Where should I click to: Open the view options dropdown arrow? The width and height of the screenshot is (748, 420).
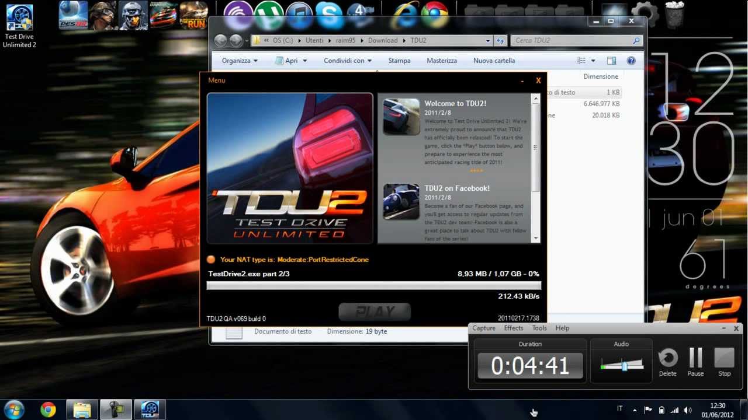pyautogui.click(x=593, y=61)
